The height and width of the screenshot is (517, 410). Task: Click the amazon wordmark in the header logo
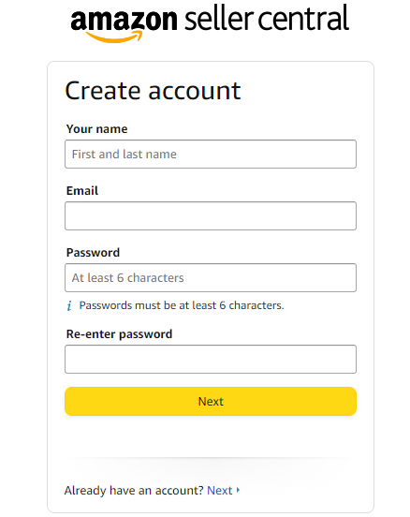(124, 20)
